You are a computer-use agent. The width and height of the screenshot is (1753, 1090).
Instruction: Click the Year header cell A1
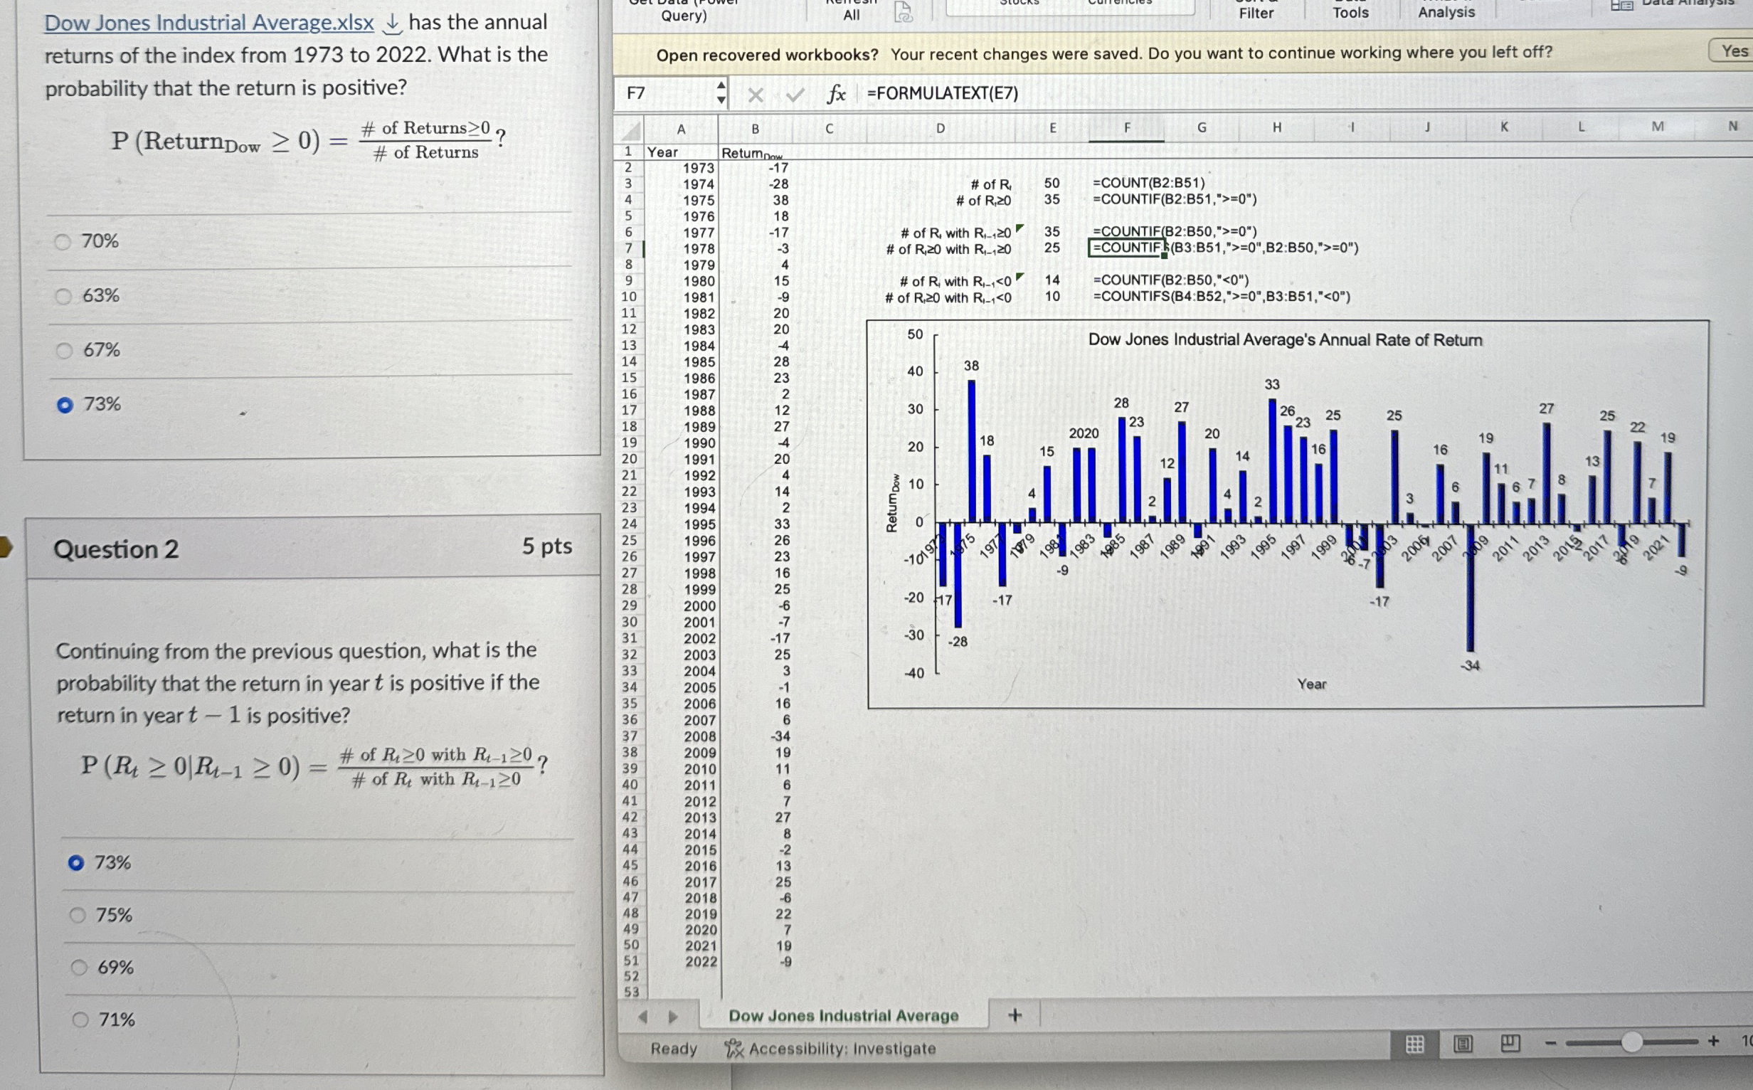[682, 152]
